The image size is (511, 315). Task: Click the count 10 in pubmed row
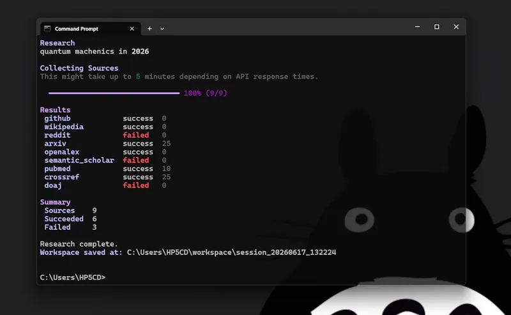(x=166, y=169)
